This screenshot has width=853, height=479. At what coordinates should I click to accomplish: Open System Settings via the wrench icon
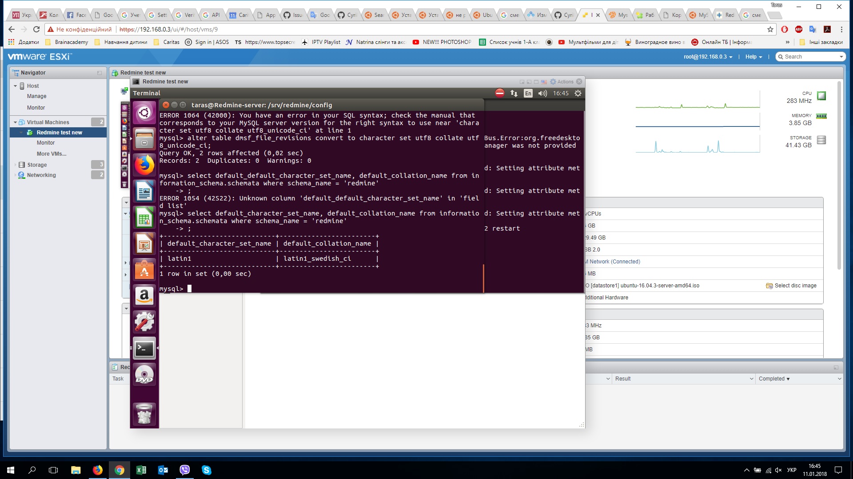point(144,322)
